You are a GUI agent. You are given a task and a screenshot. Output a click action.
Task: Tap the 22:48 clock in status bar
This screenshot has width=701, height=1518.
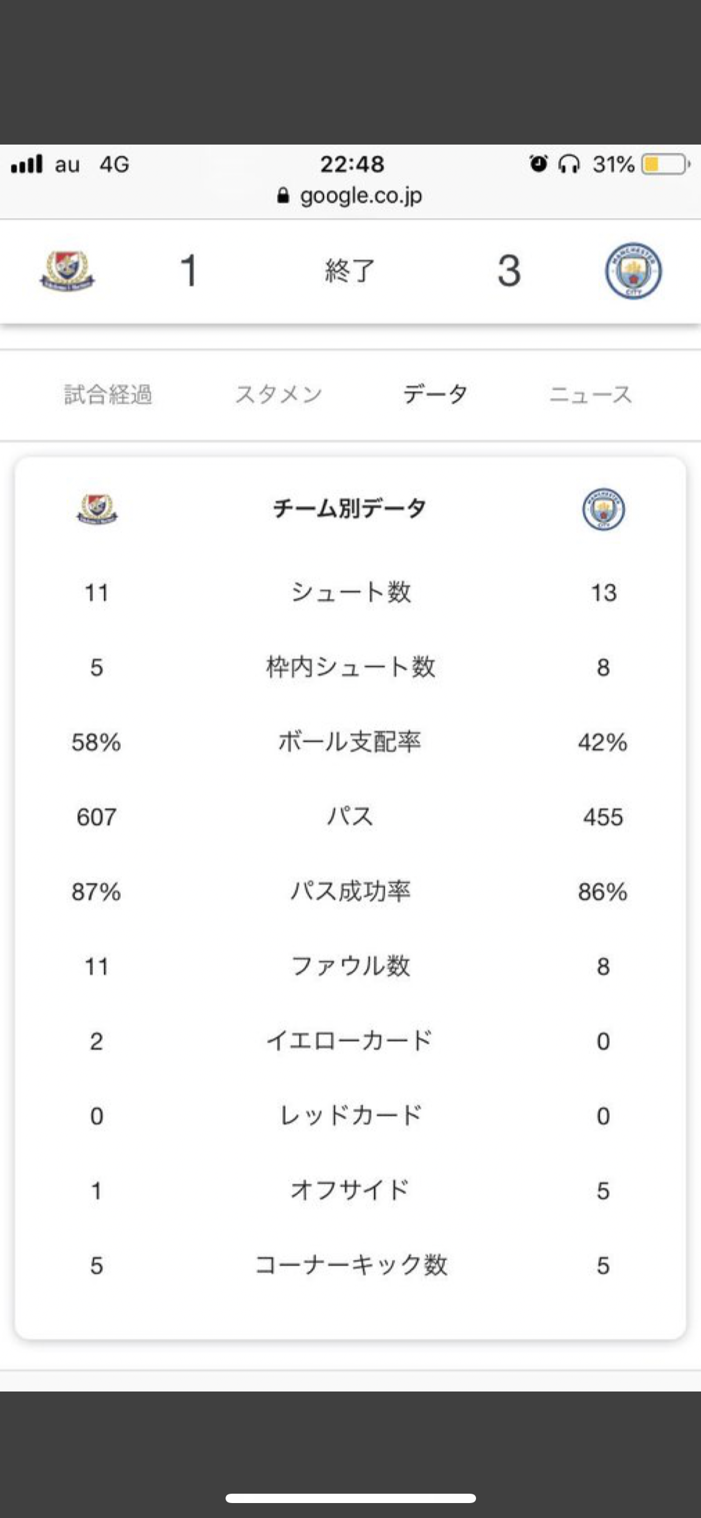[x=352, y=165]
